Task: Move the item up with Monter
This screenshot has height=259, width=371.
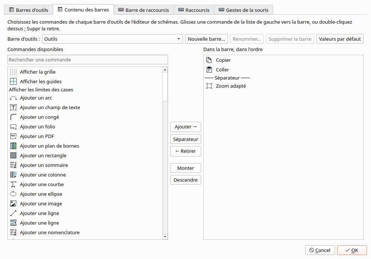Action: [185, 168]
